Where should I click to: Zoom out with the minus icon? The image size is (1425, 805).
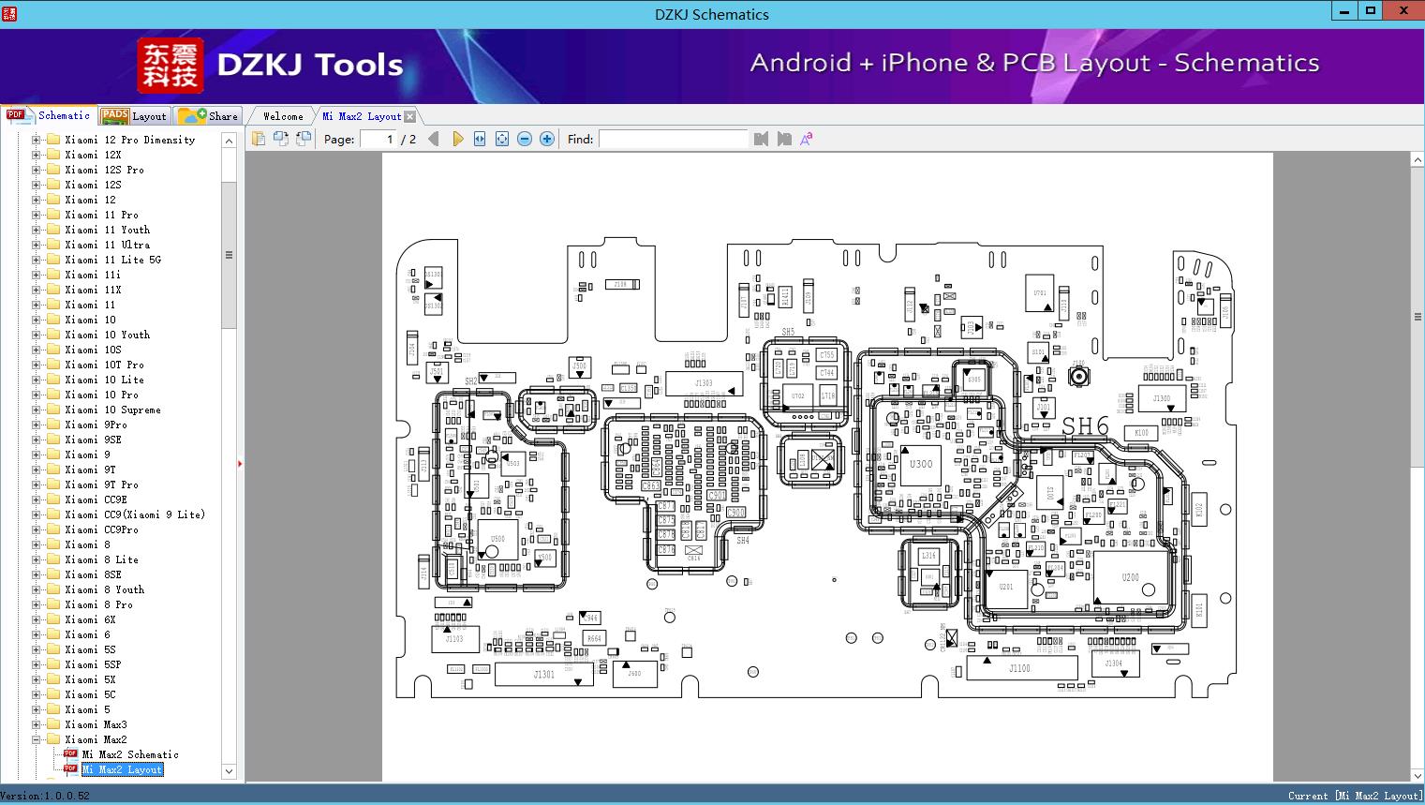click(x=525, y=139)
